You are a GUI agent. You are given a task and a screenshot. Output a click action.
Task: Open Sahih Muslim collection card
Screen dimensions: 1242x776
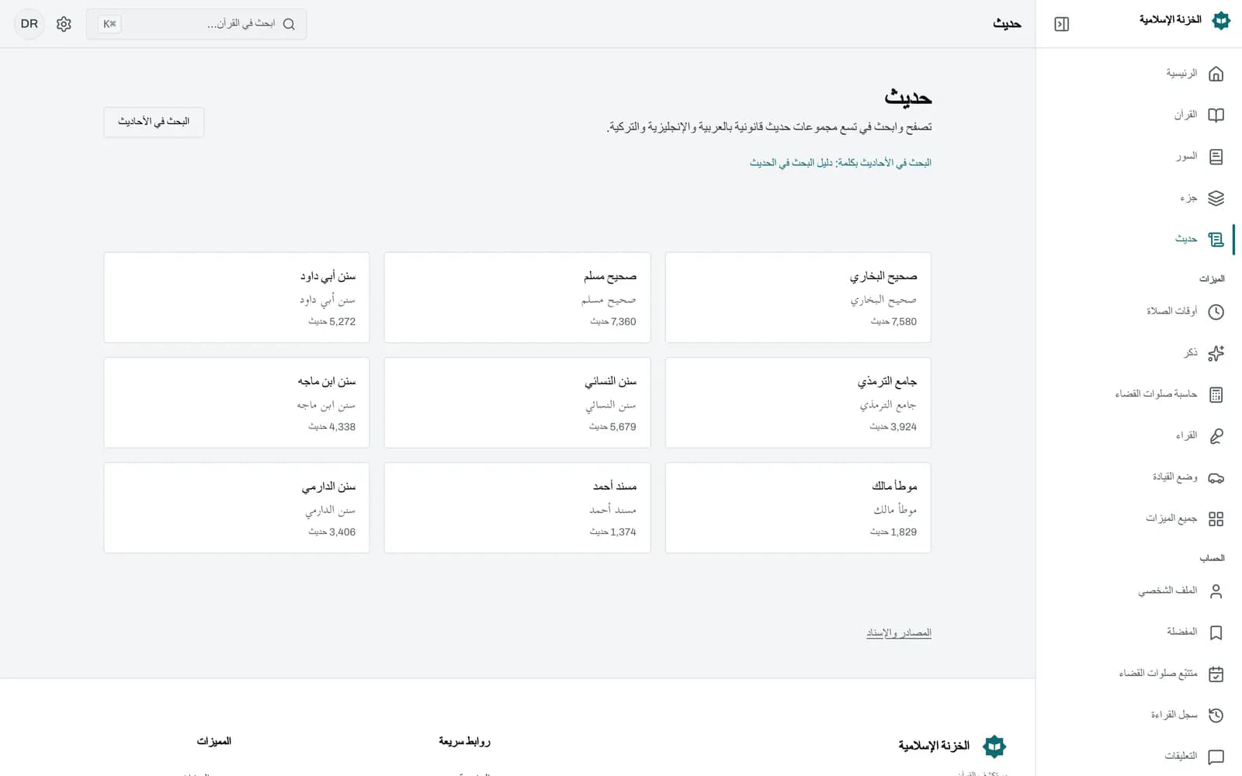(517, 297)
